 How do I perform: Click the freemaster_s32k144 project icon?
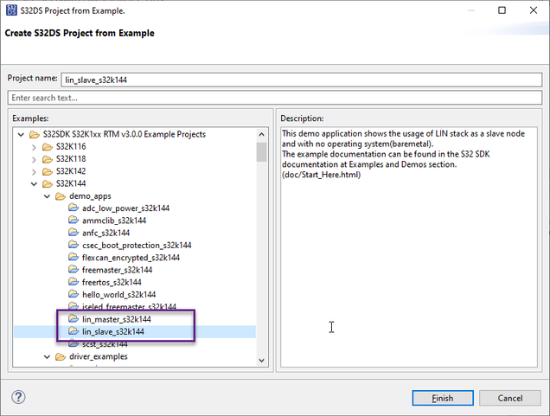pyautogui.click(x=74, y=270)
